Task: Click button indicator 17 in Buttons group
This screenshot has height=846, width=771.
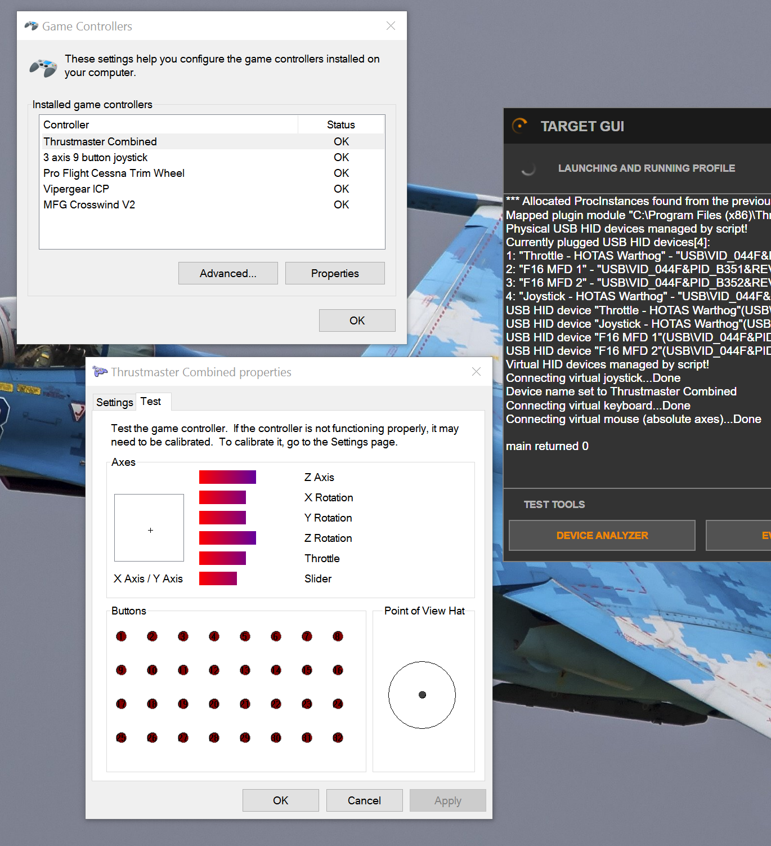Action: tap(121, 704)
